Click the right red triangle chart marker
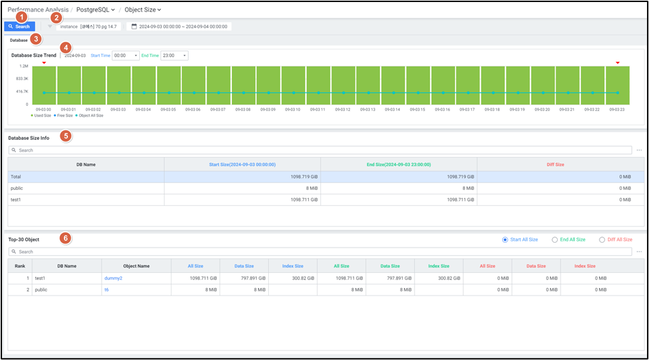 pos(617,63)
